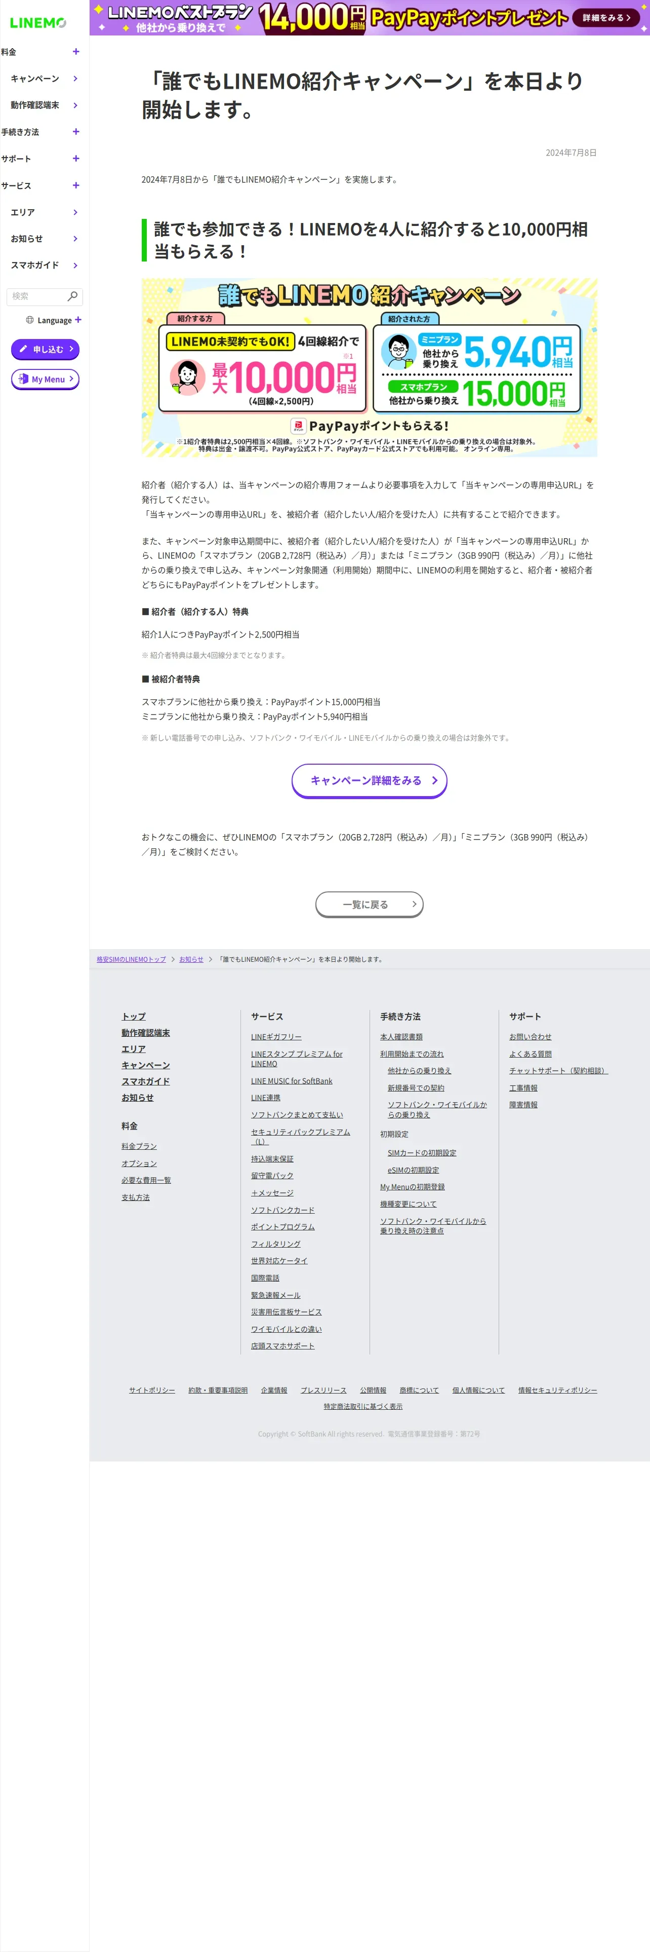Open footer チャットサポート（契約相談） link

558,1071
